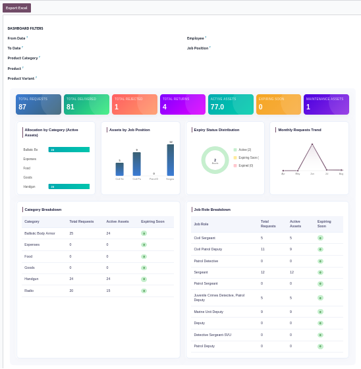The image size is (361, 369).
Task: Click the Civil Sergeant row's green badge
Action: click(x=320, y=238)
